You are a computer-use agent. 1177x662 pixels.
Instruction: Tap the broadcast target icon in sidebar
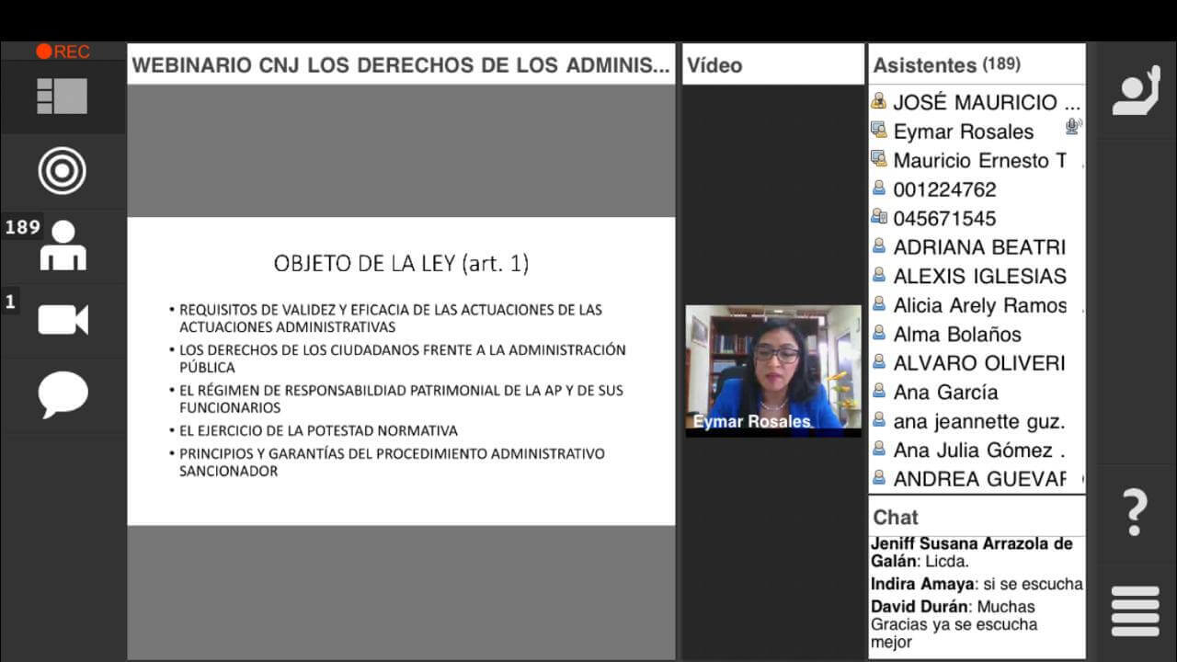tap(62, 171)
